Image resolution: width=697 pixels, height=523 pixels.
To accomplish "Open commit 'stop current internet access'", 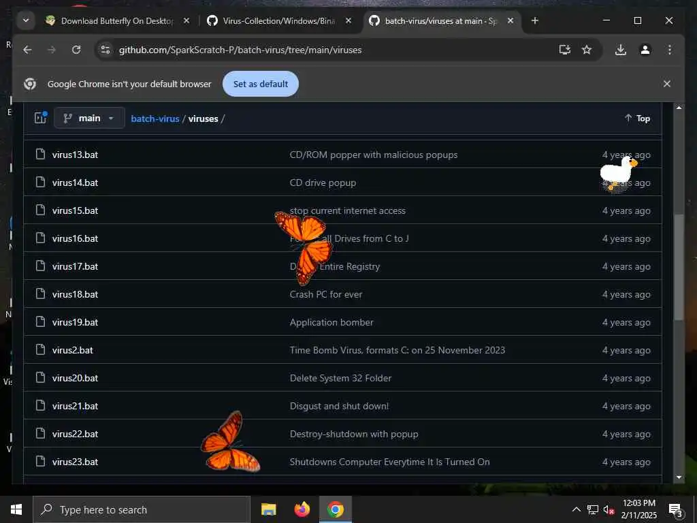I will [348, 211].
